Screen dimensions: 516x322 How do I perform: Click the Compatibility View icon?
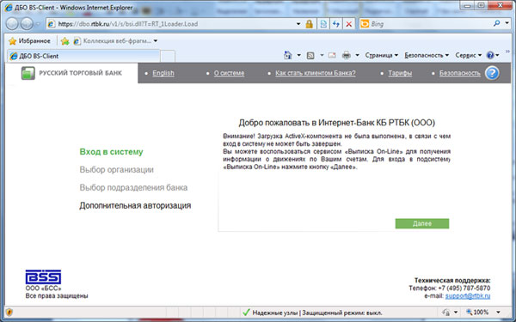(323, 24)
